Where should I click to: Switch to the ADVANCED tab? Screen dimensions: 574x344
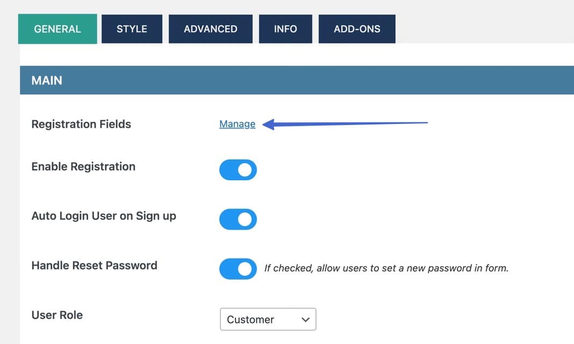pos(210,29)
